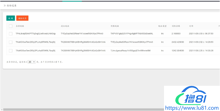Click the timestamp ending 06:37:50
220x111 pixels.
point(201,34)
